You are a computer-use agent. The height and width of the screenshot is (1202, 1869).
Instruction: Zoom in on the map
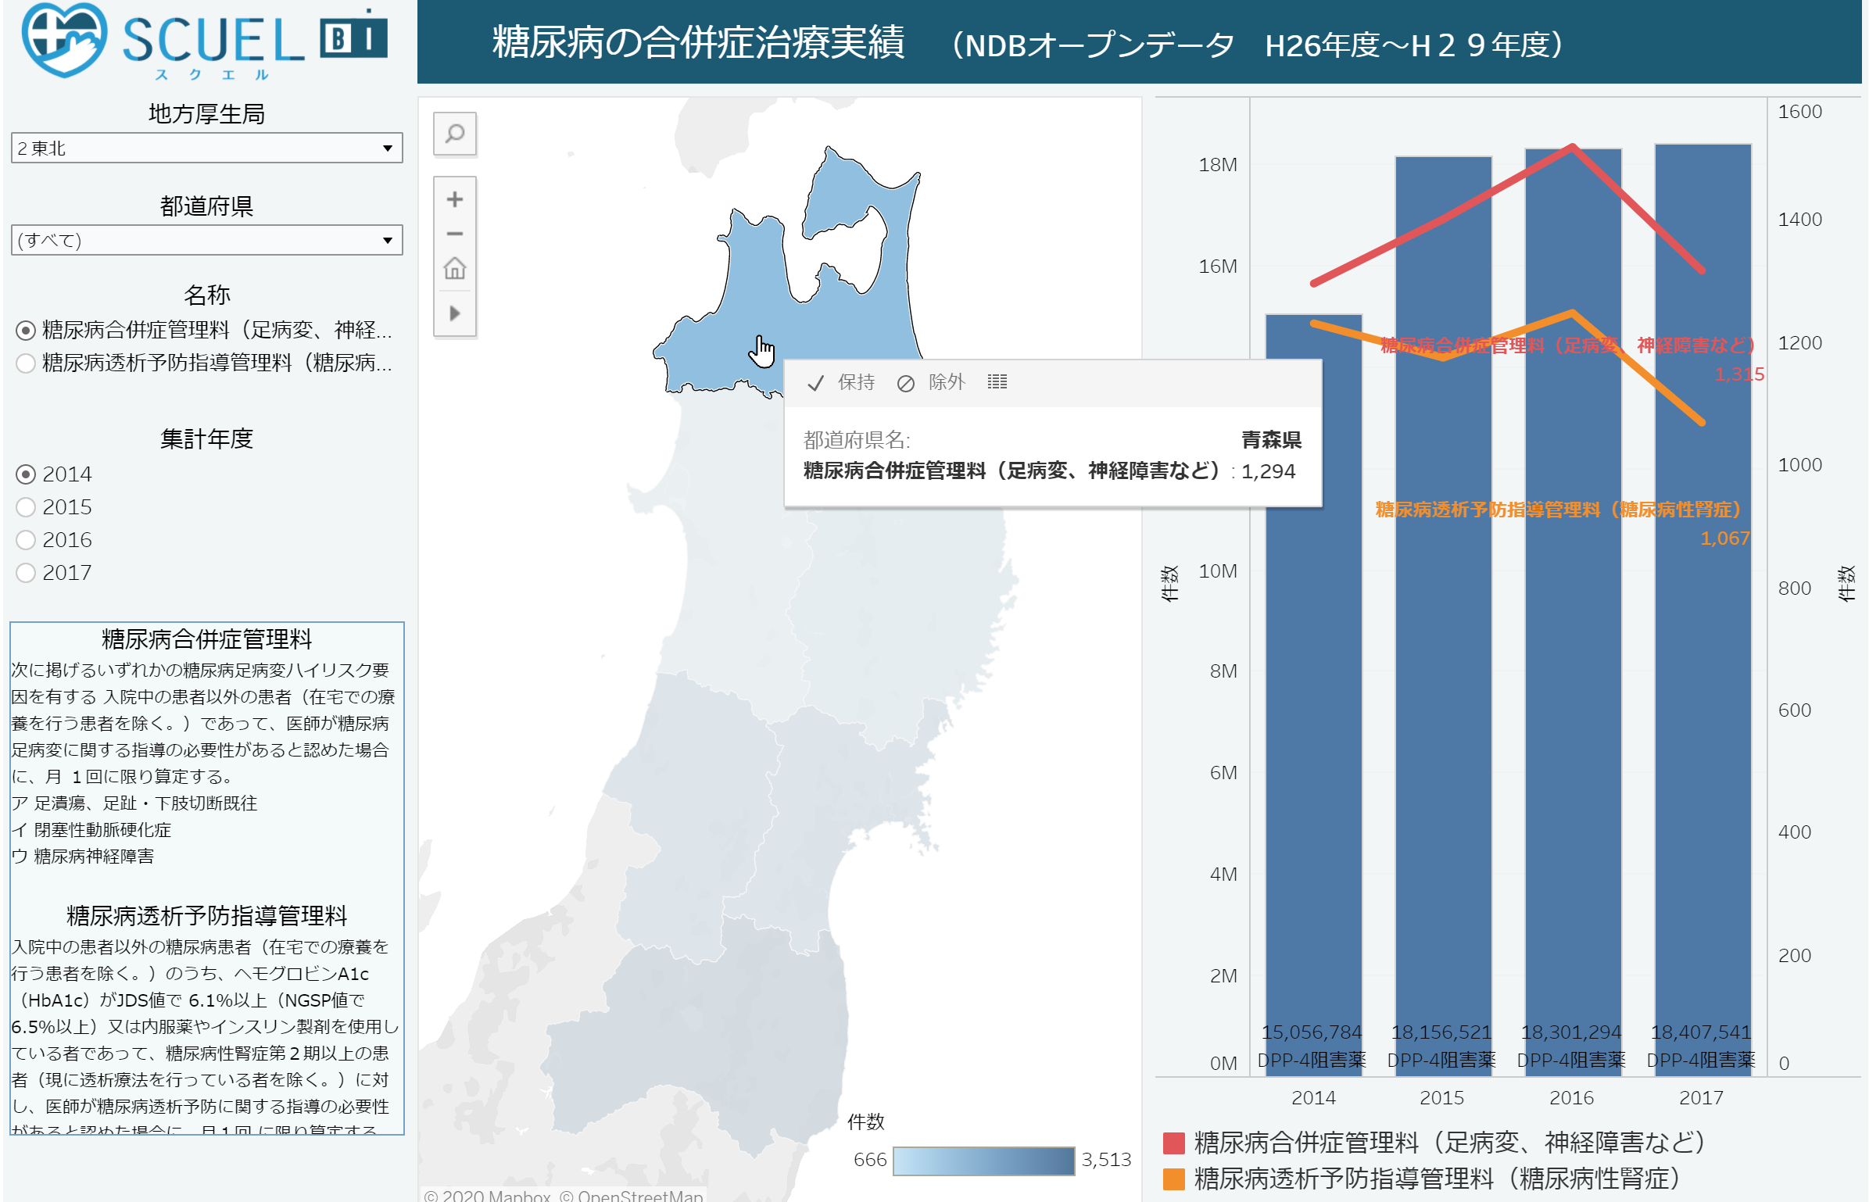click(454, 199)
